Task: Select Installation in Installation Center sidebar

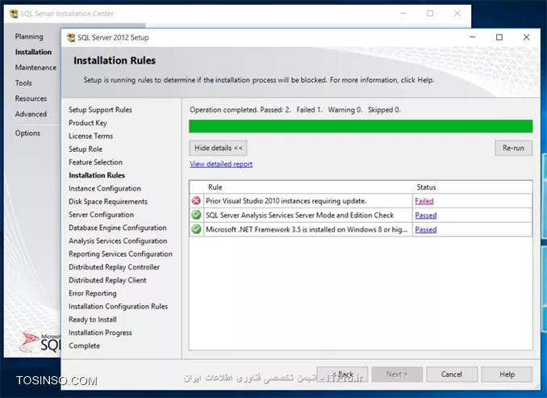Action: coord(33,52)
